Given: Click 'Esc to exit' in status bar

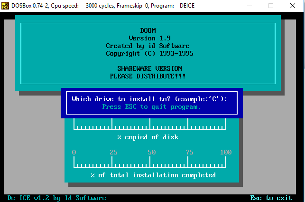Looking at the screenshot, I should (271, 198).
